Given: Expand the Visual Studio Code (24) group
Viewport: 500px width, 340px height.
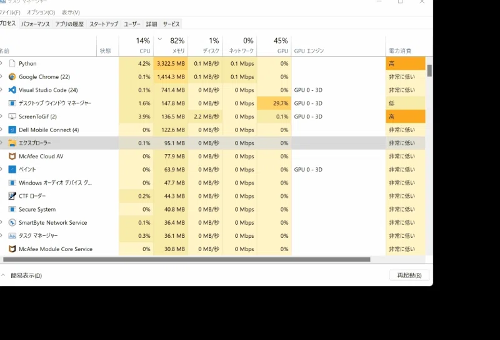Looking at the screenshot, I should click(1, 90).
